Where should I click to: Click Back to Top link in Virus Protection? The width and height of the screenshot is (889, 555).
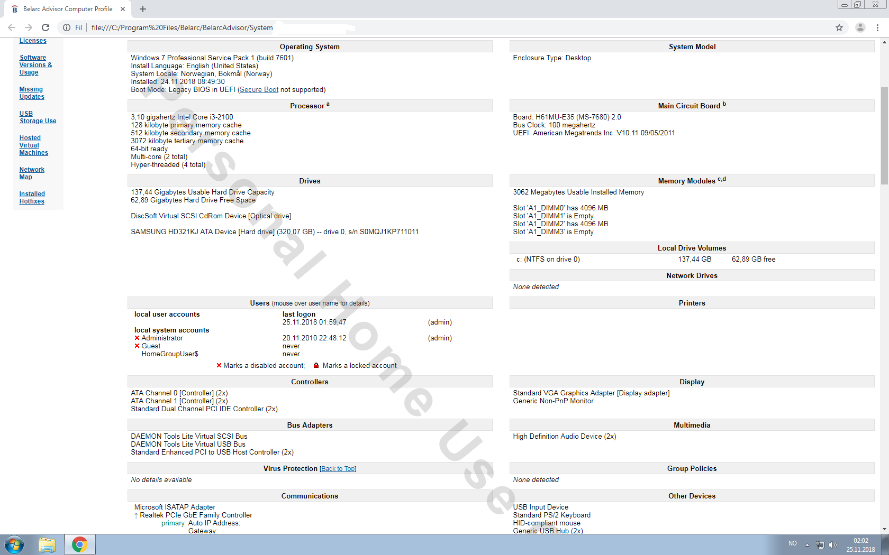click(x=339, y=469)
